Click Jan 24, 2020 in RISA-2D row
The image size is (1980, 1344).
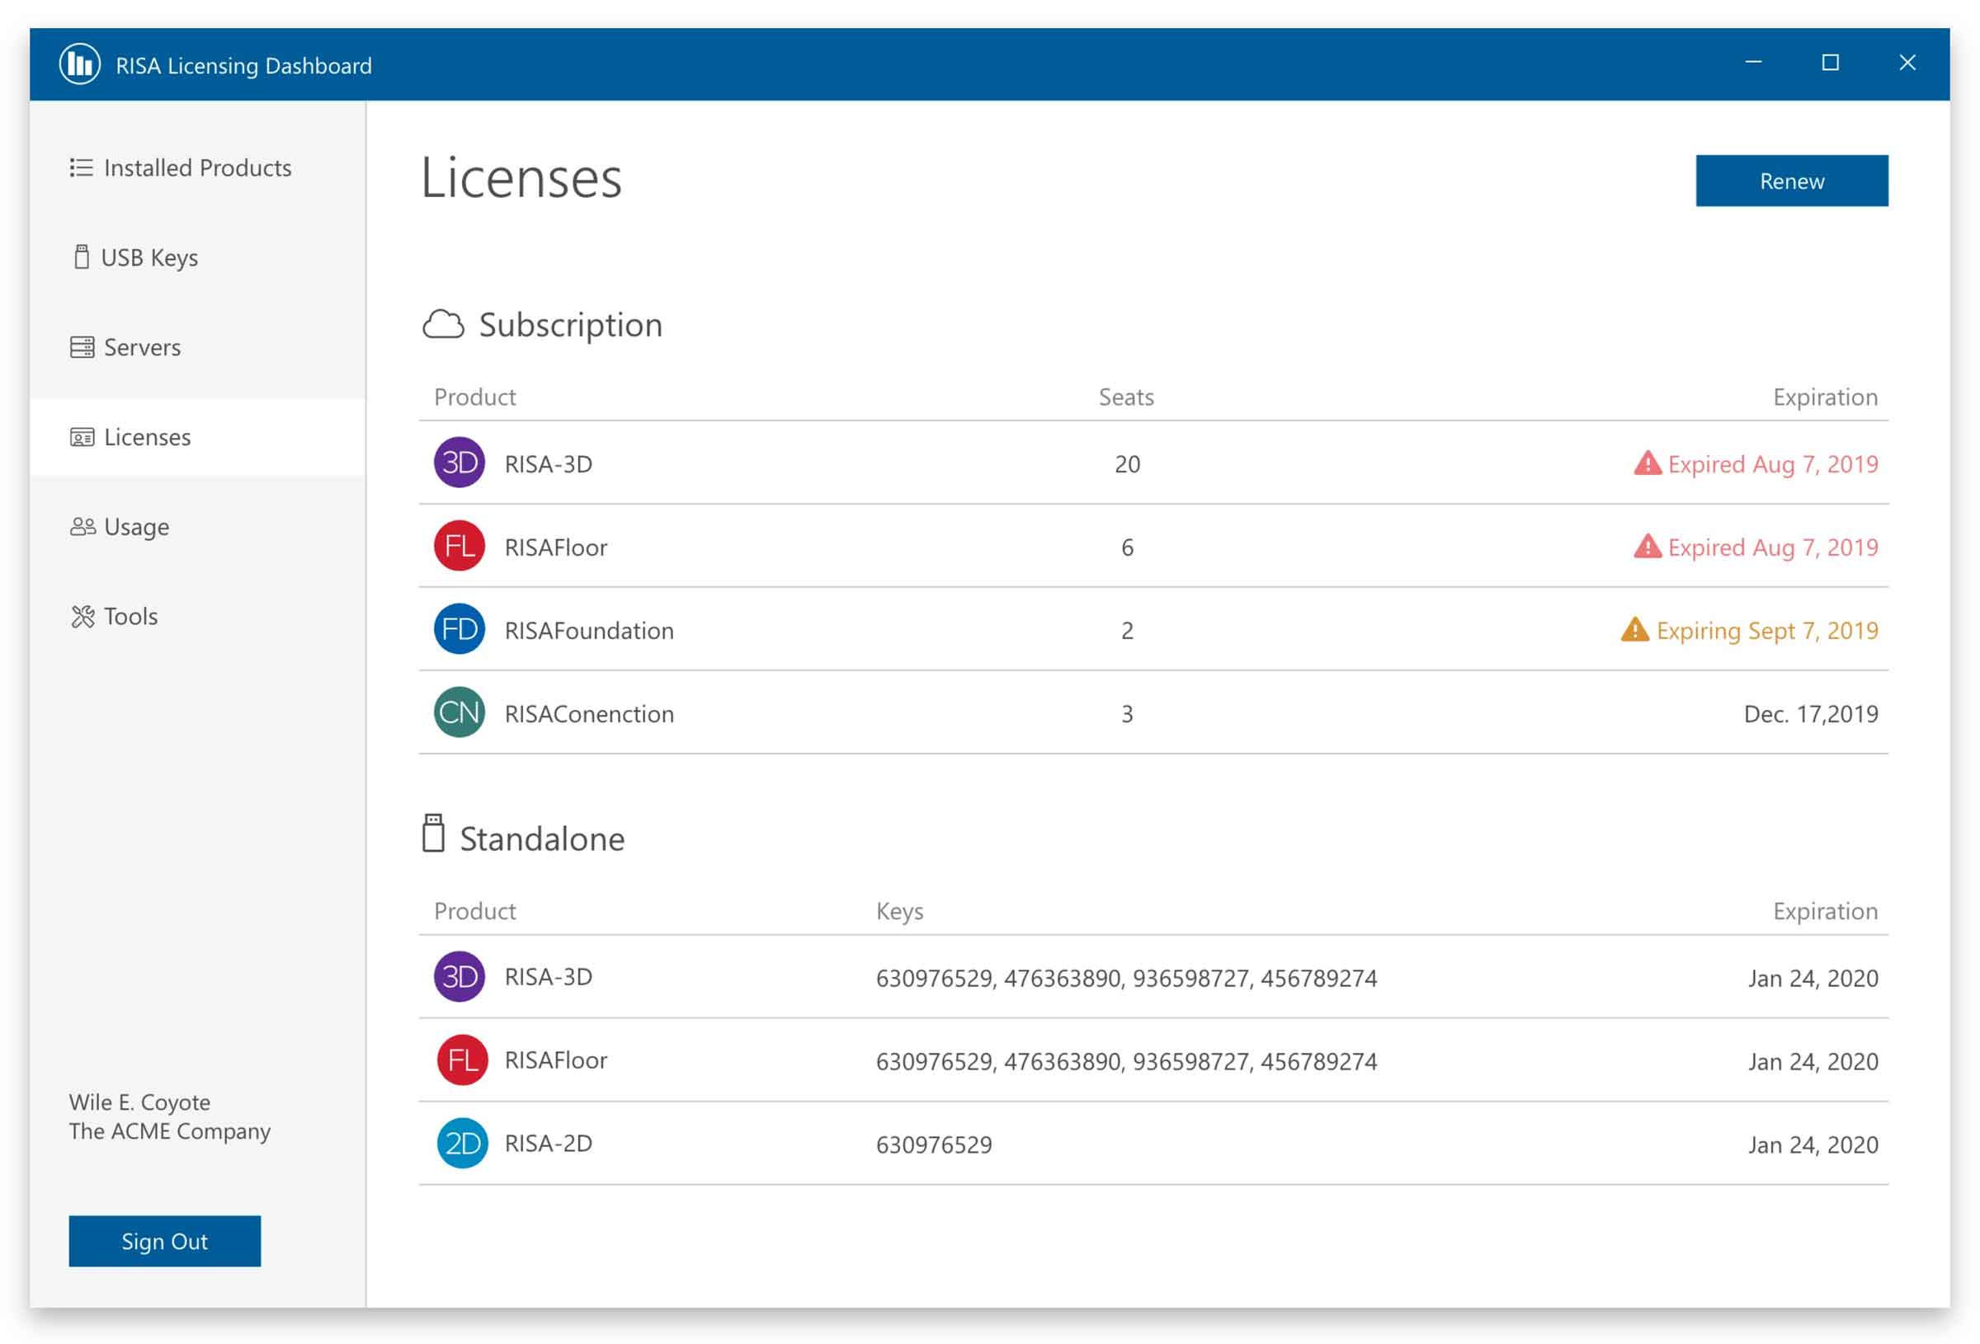tap(1813, 1145)
